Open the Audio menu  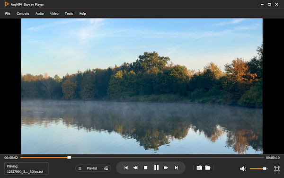tap(39, 14)
